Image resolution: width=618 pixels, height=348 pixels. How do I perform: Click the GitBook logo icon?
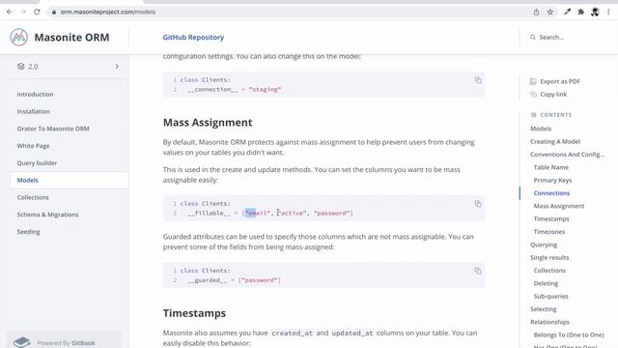(22, 342)
